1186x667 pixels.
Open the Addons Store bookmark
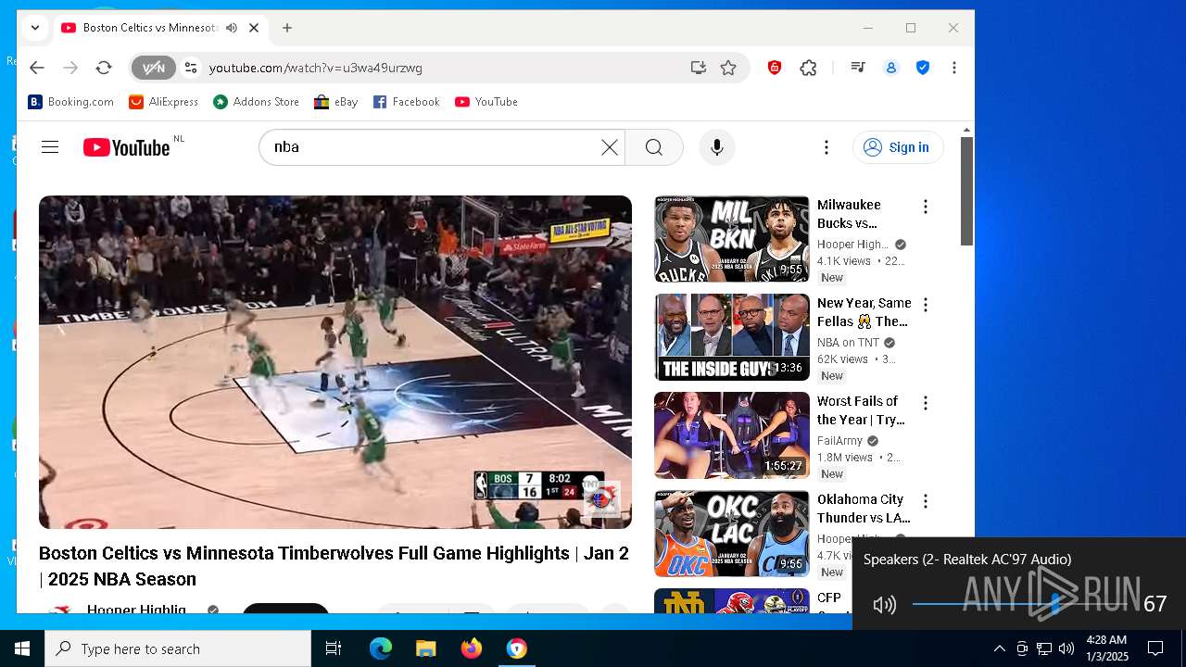click(257, 102)
